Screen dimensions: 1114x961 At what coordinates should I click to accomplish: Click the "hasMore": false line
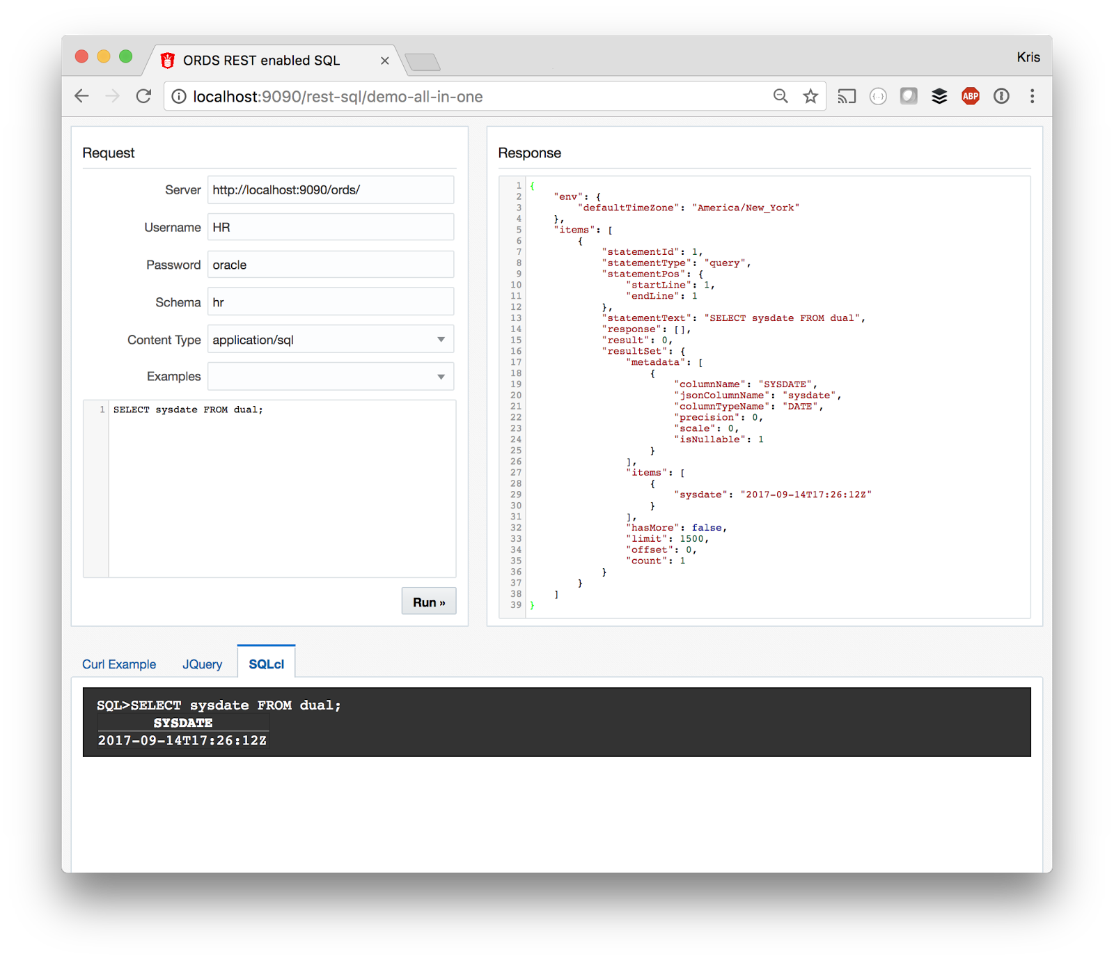tap(676, 528)
